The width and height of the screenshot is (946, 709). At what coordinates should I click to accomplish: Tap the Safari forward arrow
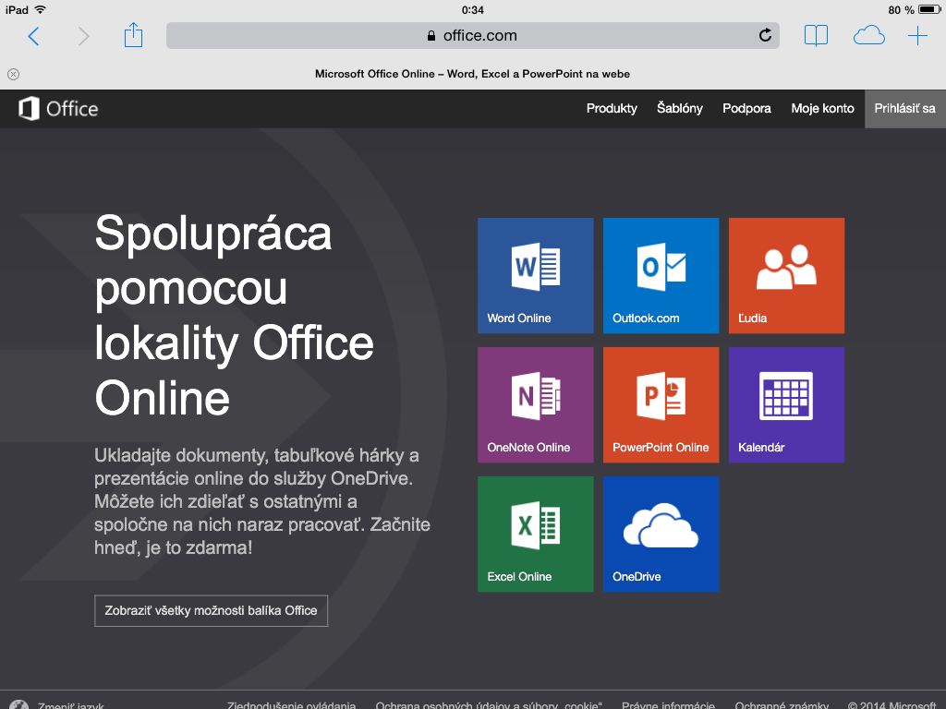tap(83, 36)
